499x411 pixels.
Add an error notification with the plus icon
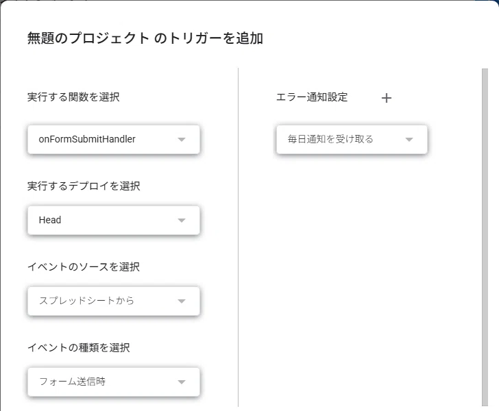tap(387, 98)
